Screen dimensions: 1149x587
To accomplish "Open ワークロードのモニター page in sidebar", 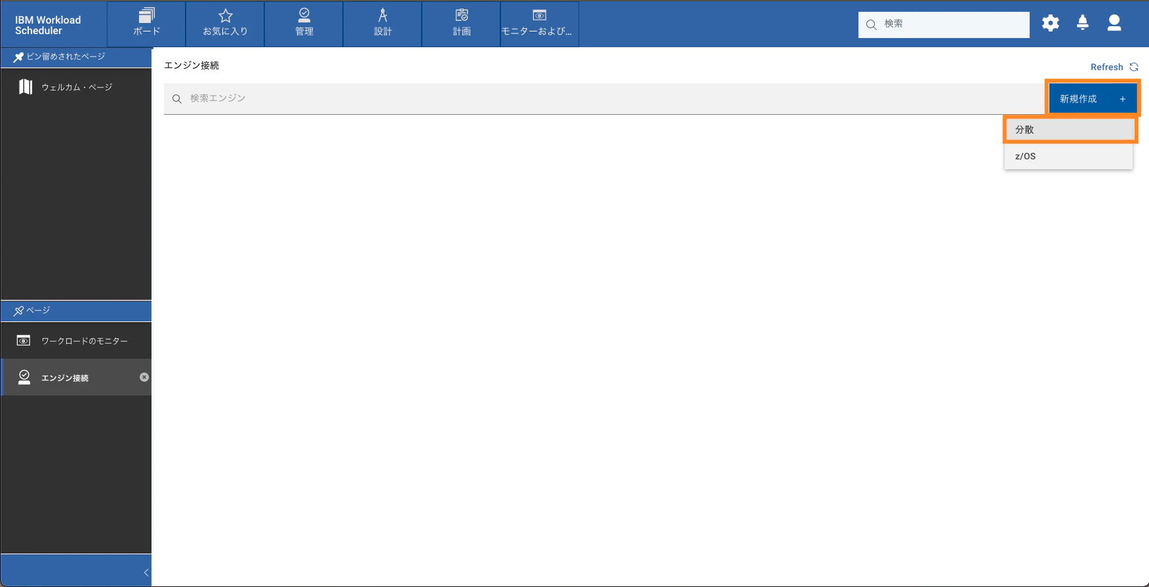I will coord(76,340).
